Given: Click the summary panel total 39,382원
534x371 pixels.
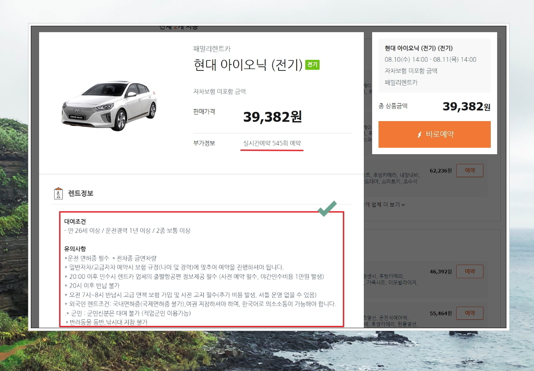Looking at the screenshot, I should [x=466, y=107].
